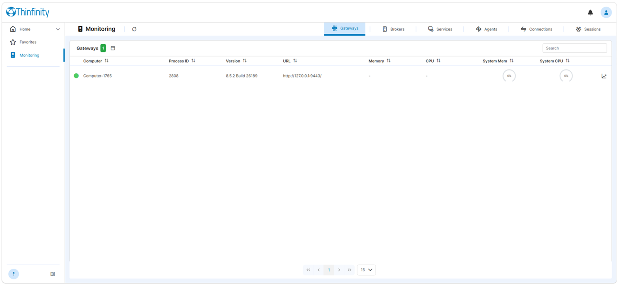
Task: Go to the next page
Action: point(339,270)
